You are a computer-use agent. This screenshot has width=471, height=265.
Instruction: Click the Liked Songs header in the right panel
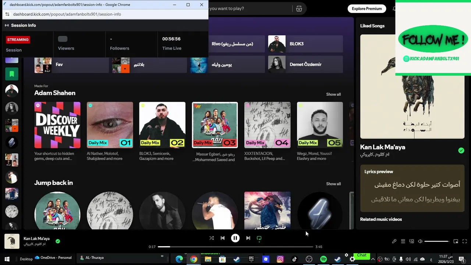pyautogui.click(x=372, y=26)
